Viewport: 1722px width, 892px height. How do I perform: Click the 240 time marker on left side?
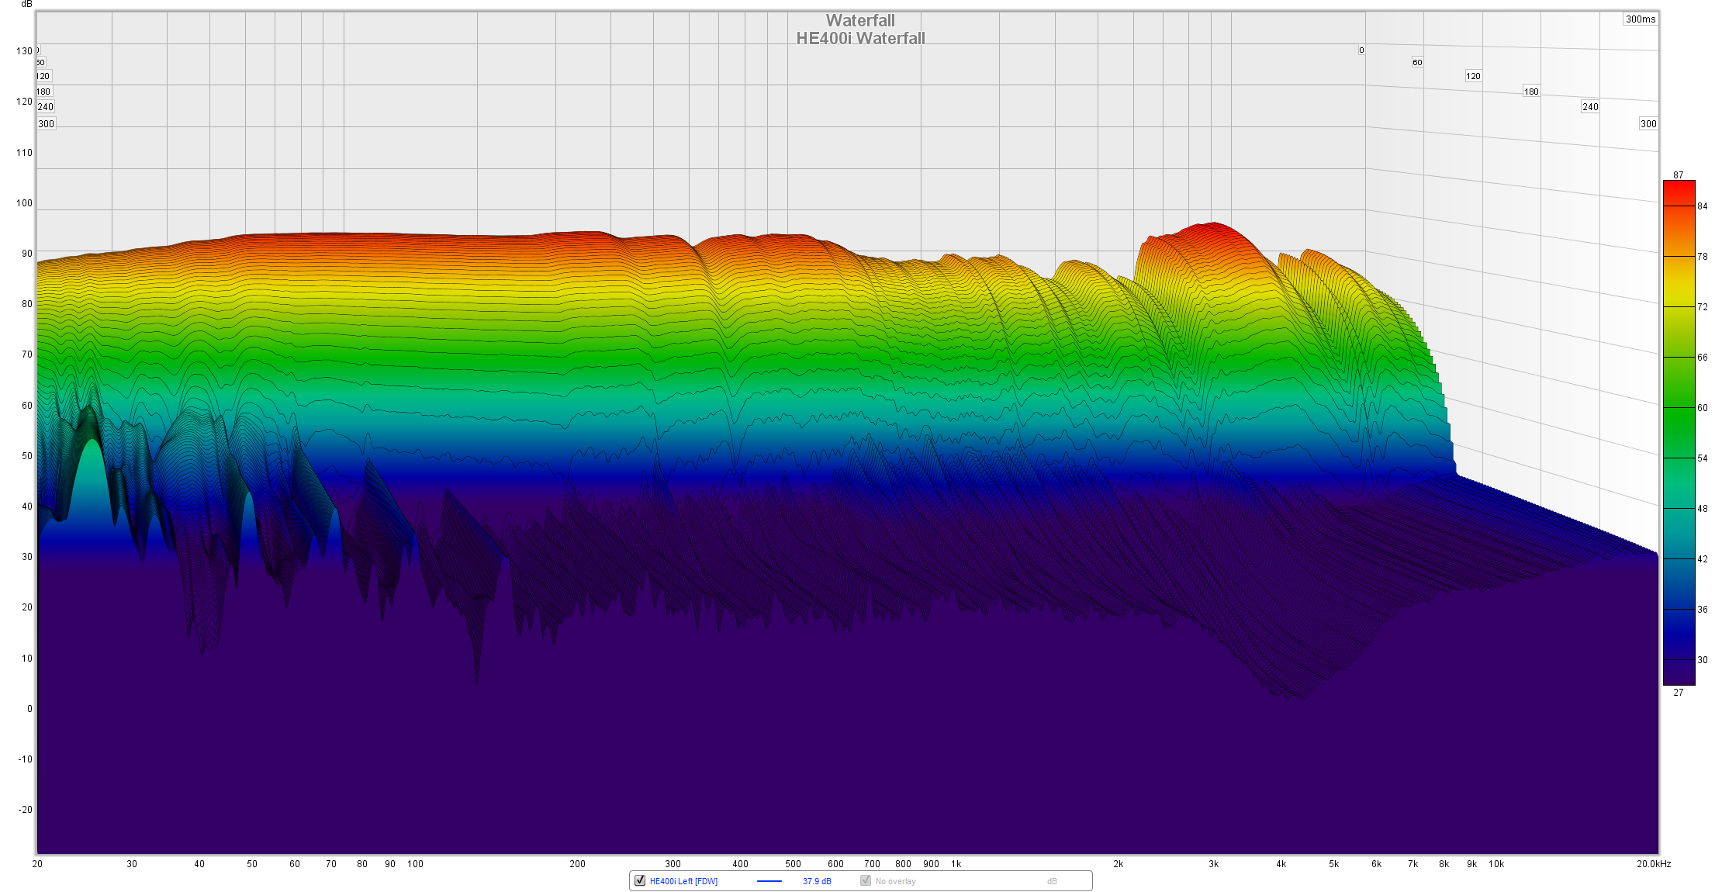click(46, 107)
